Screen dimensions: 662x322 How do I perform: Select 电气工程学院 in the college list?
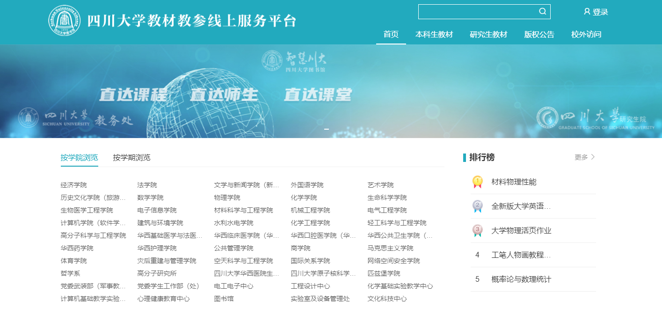point(387,211)
